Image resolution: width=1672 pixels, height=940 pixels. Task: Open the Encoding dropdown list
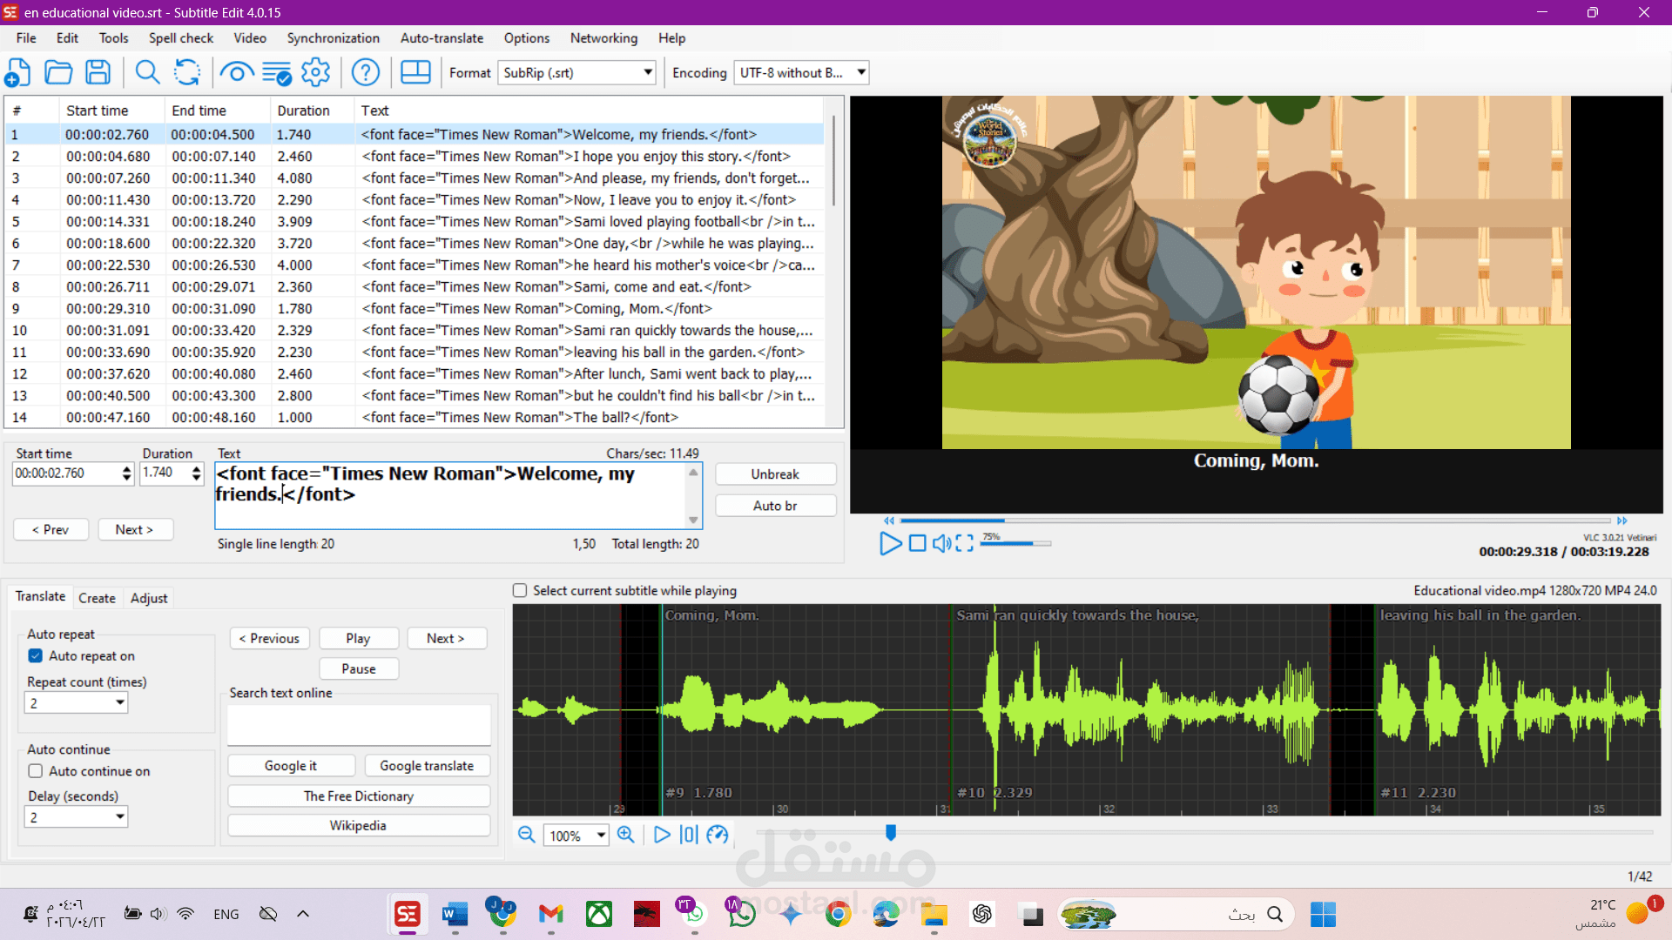[860, 73]
